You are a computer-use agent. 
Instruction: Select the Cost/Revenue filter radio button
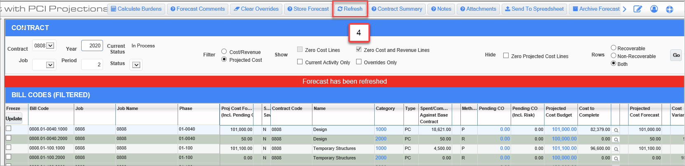(x=224, y=51)
